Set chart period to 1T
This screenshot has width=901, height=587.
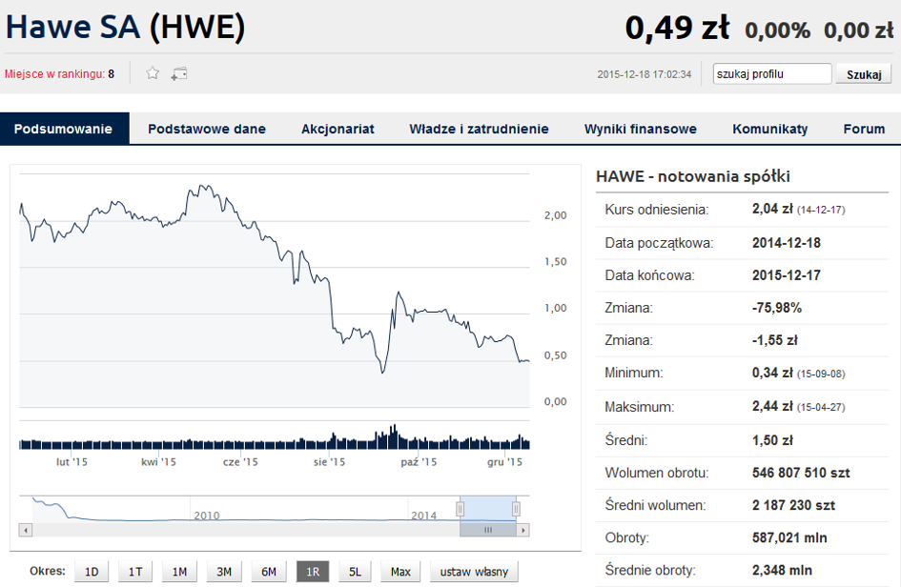click(135, 572)
